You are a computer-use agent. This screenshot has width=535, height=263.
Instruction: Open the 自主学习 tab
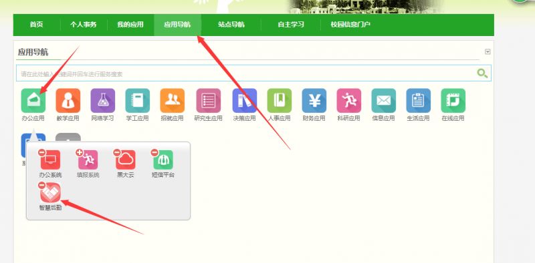point(291,25)
